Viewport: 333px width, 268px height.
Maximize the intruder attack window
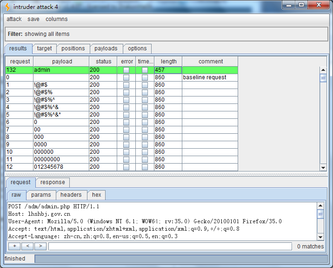[301, 5]
